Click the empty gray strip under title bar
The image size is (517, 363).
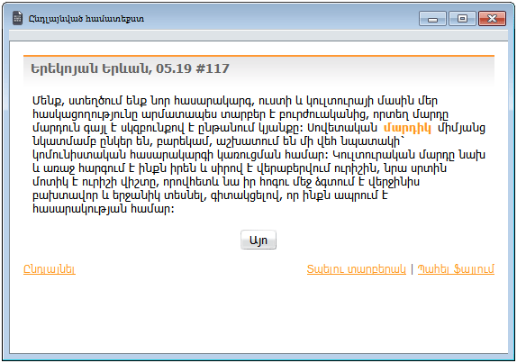(x=258, y=35)
